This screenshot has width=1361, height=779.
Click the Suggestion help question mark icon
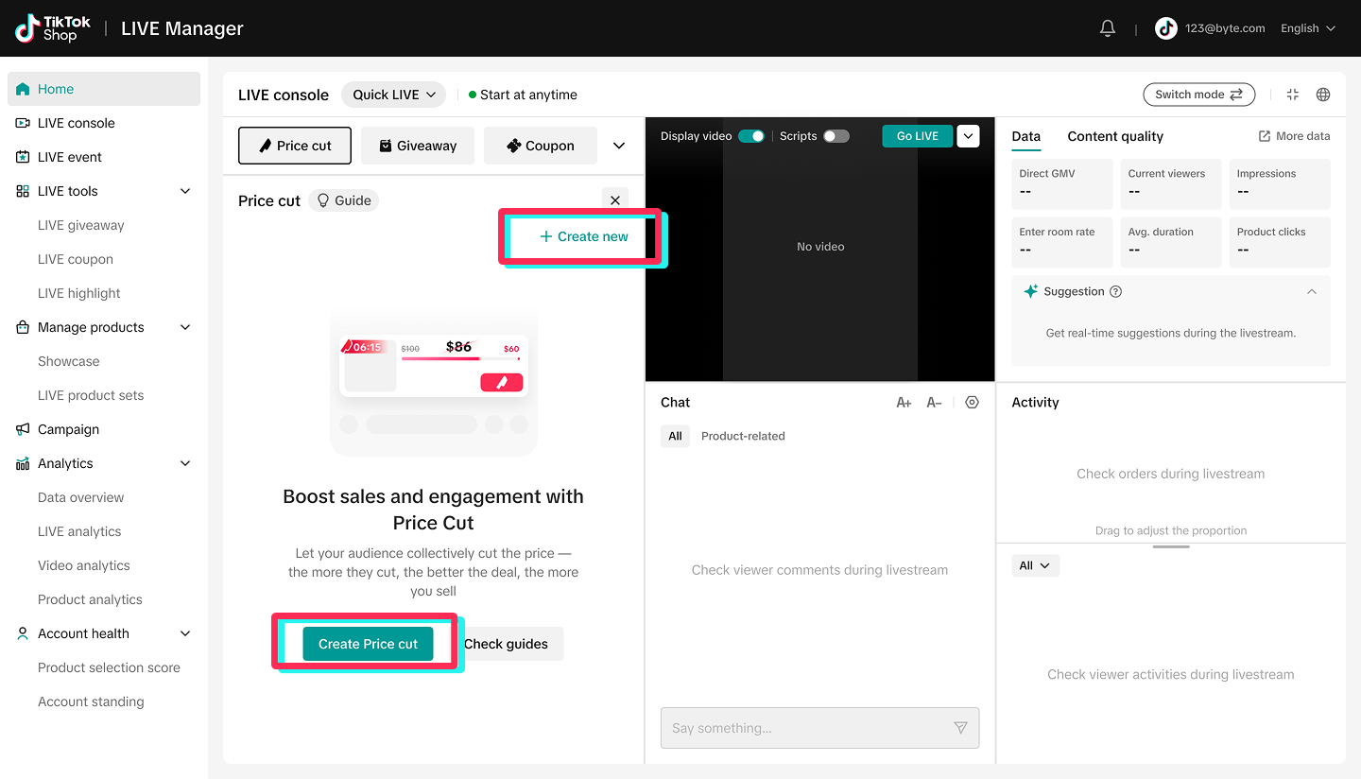[x=1115, y=291]
